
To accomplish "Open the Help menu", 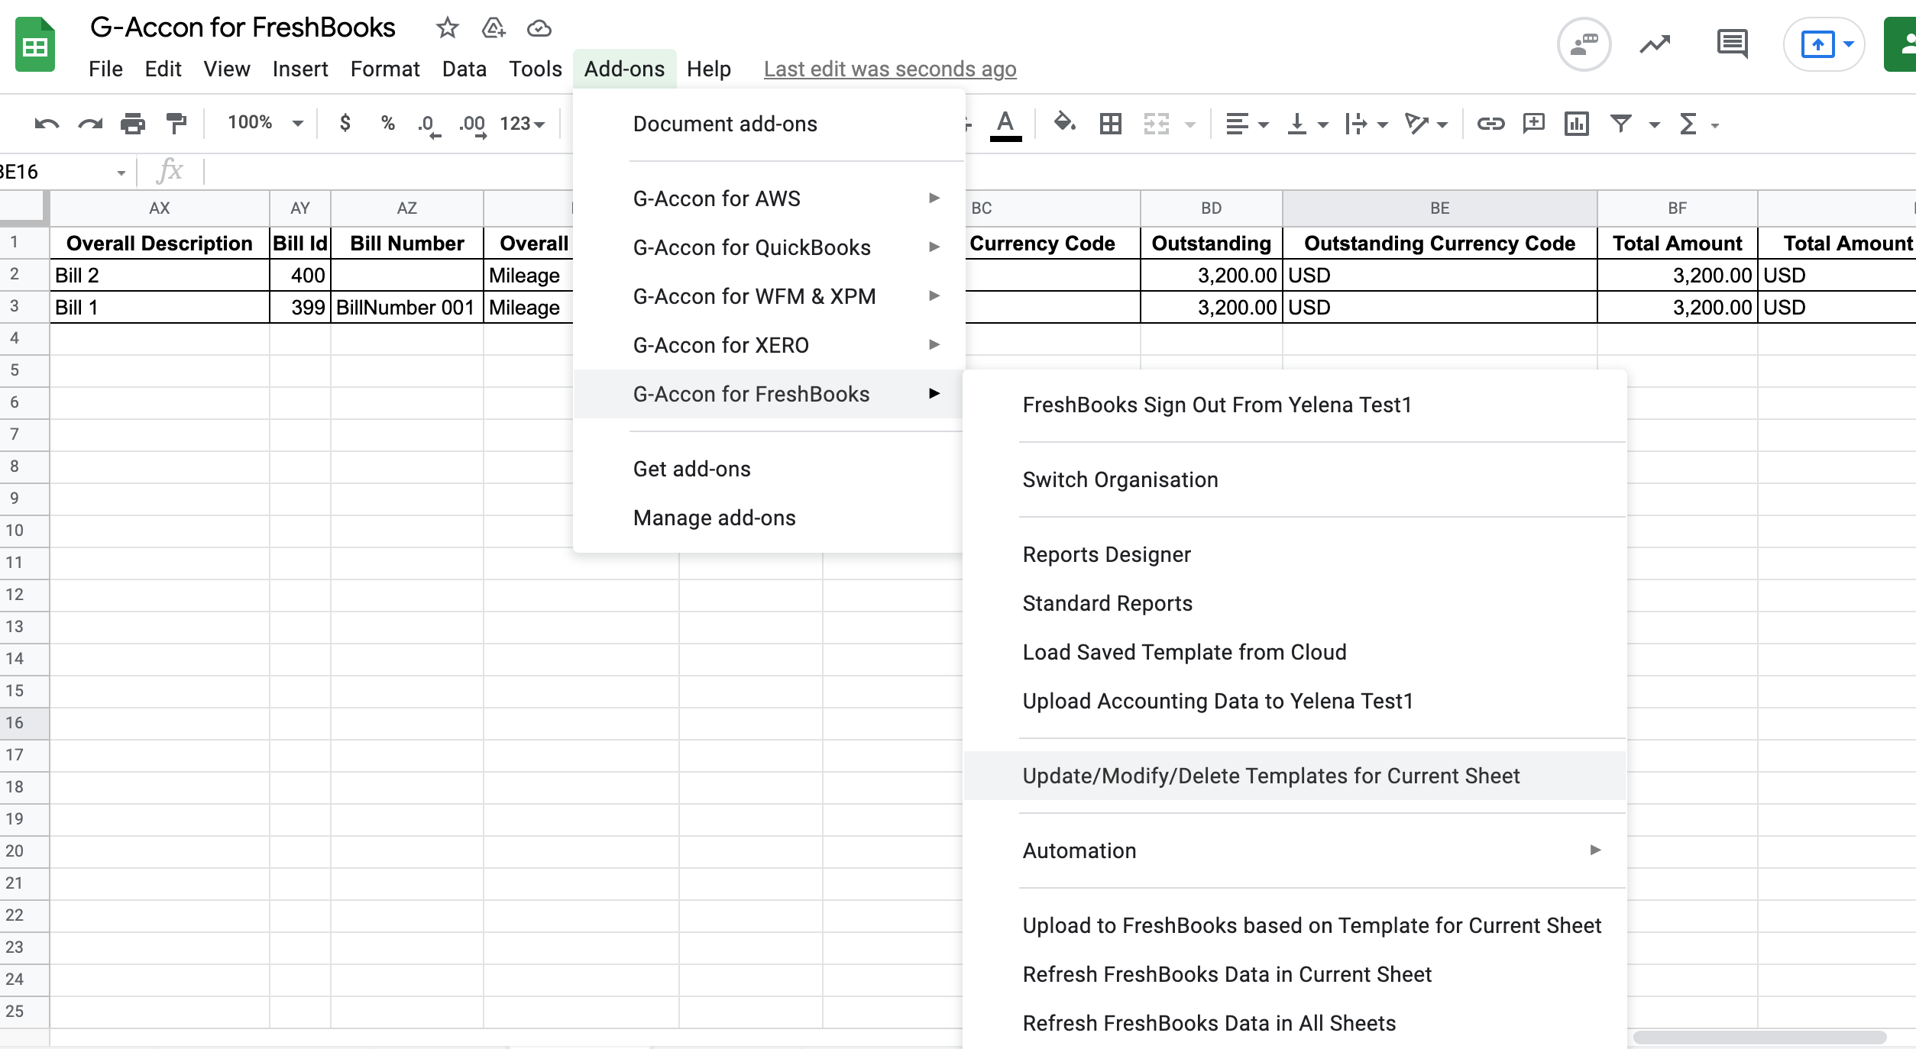I will [x=709, y=69].
